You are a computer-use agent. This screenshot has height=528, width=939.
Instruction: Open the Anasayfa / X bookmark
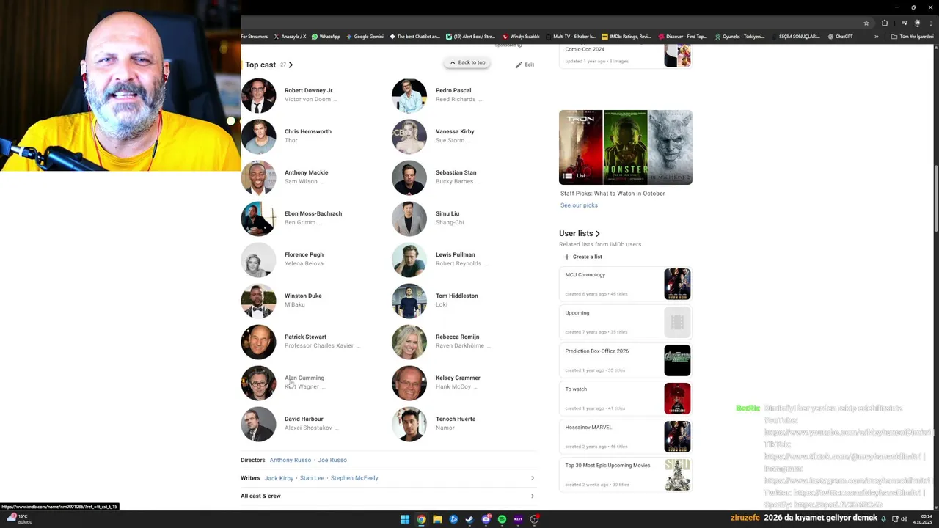tap(289, 37)
